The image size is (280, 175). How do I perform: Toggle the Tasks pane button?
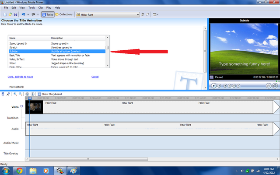pyautogui.click(x=48, y=14)
